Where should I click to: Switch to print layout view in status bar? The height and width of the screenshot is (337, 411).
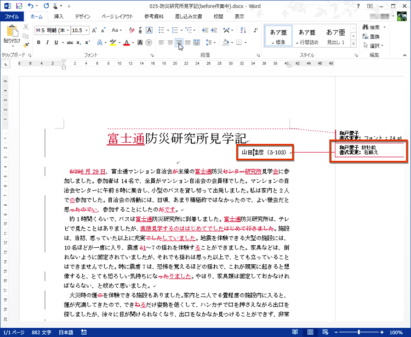point(310,332)
